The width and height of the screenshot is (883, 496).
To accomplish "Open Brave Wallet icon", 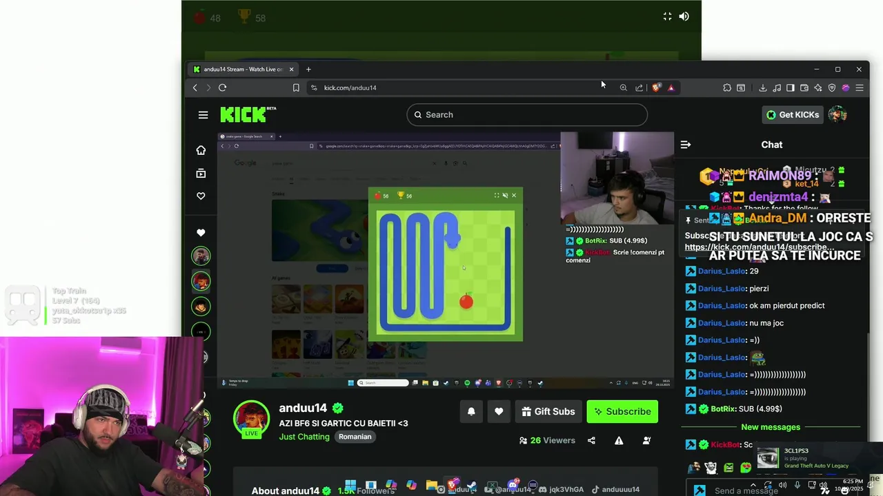I will [804, 87].
